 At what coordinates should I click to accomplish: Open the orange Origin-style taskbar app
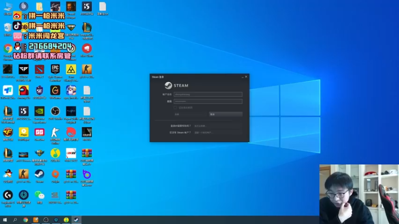(x=35, y=220)
